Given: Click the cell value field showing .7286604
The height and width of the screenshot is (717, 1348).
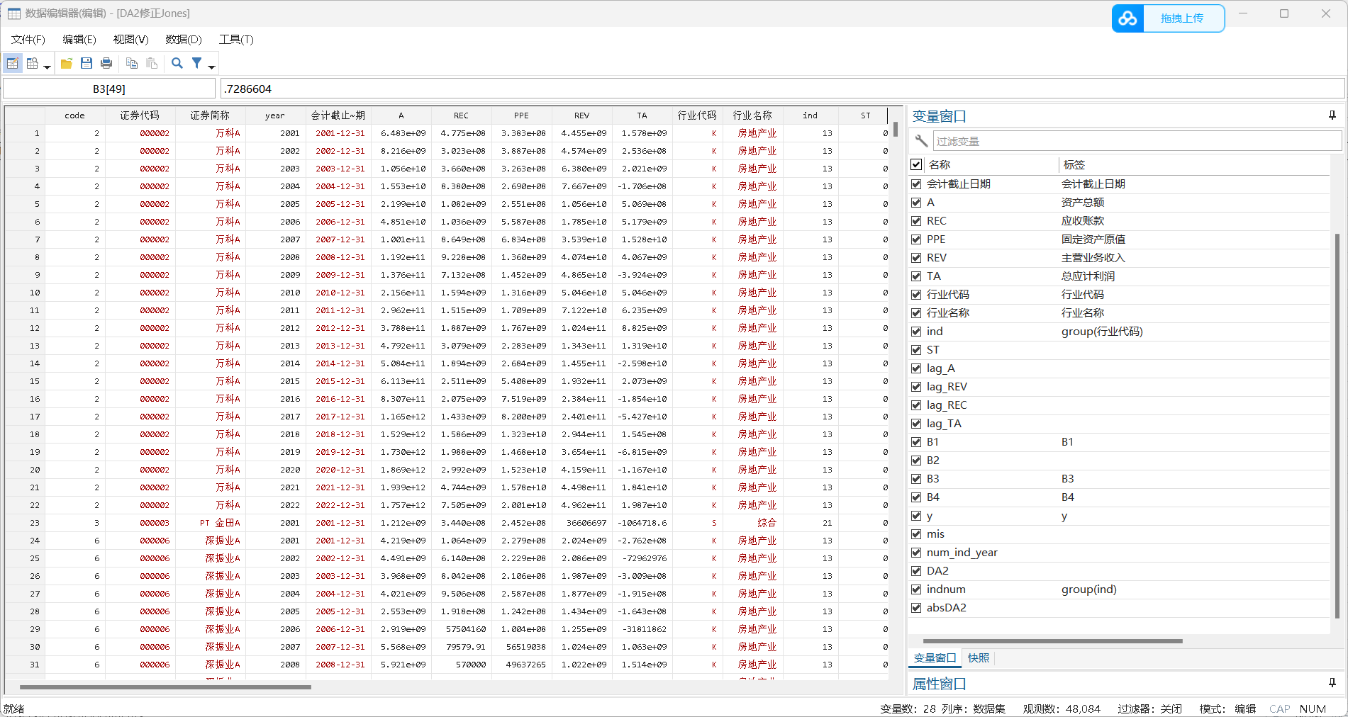Looking at the screenshot, I should [783, 89].
